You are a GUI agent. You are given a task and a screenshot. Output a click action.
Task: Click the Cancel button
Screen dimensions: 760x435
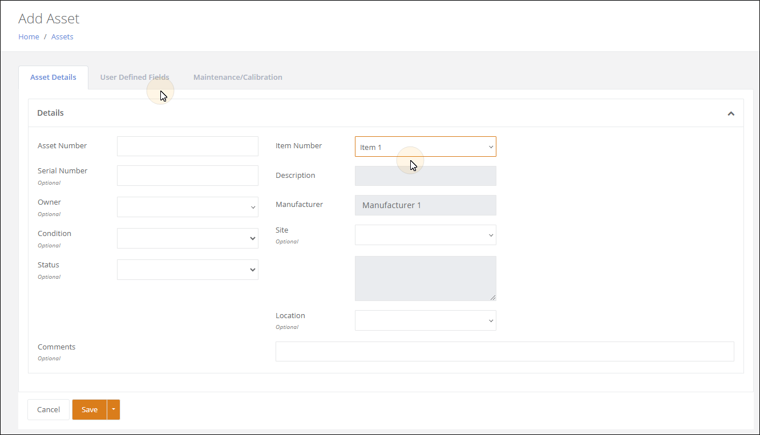48,409
